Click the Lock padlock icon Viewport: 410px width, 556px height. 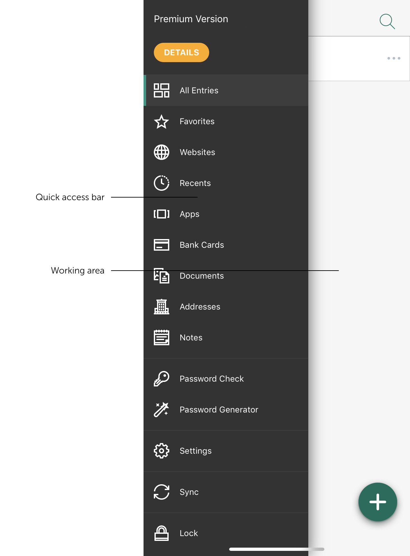click(x=162, y=533)
